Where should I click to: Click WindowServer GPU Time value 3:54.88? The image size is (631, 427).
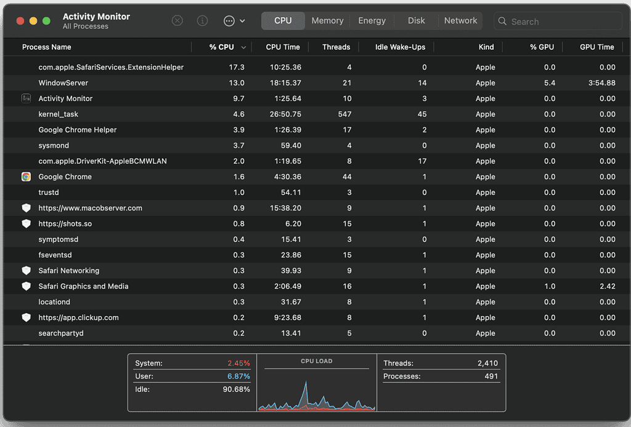(601, 82)
